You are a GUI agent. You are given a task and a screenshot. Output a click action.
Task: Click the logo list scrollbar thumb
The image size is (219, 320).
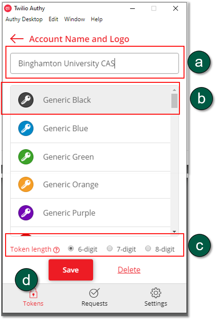[174, 101]
